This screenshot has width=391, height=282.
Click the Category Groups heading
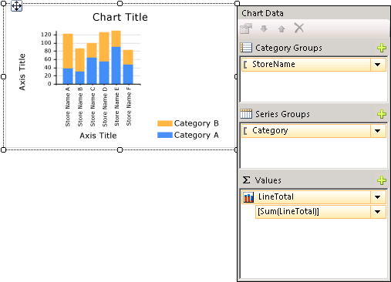coord(288,48)
